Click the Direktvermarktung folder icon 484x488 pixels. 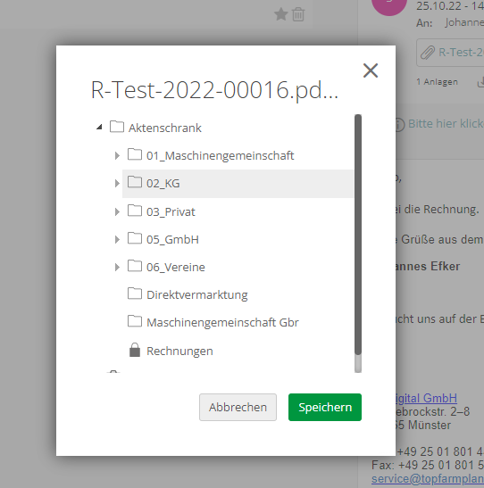tap(135, 294)
